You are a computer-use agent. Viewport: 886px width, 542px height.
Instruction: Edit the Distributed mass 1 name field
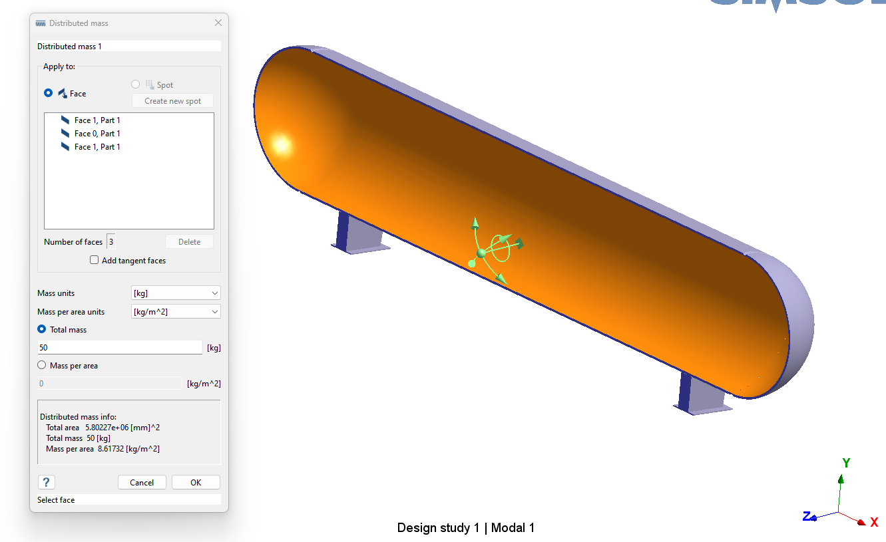point(129,47)
